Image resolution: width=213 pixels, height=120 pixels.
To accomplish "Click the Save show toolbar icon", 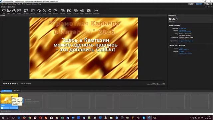I will (x=14, y=11).
